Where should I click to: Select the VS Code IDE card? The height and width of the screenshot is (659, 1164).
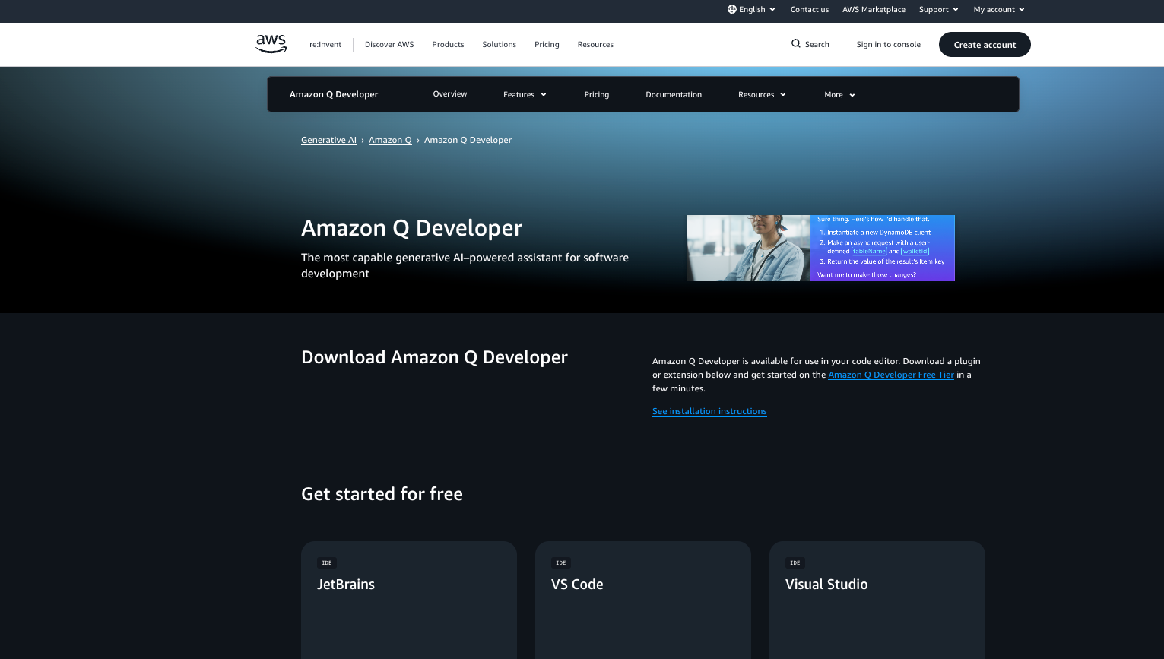point(642,600)
